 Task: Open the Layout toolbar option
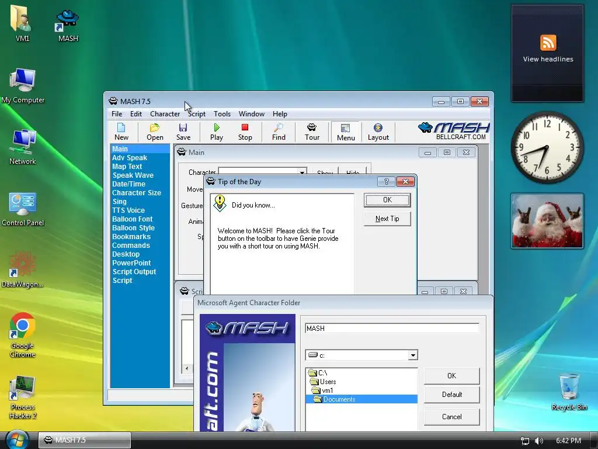point(378,132)
